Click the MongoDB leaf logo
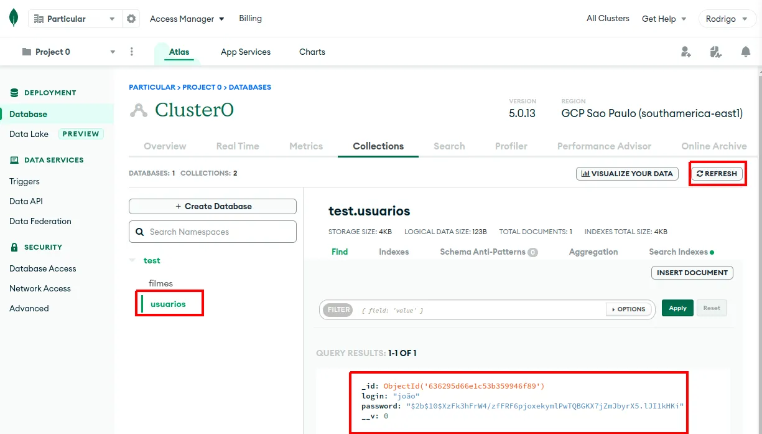 (14, 18)
